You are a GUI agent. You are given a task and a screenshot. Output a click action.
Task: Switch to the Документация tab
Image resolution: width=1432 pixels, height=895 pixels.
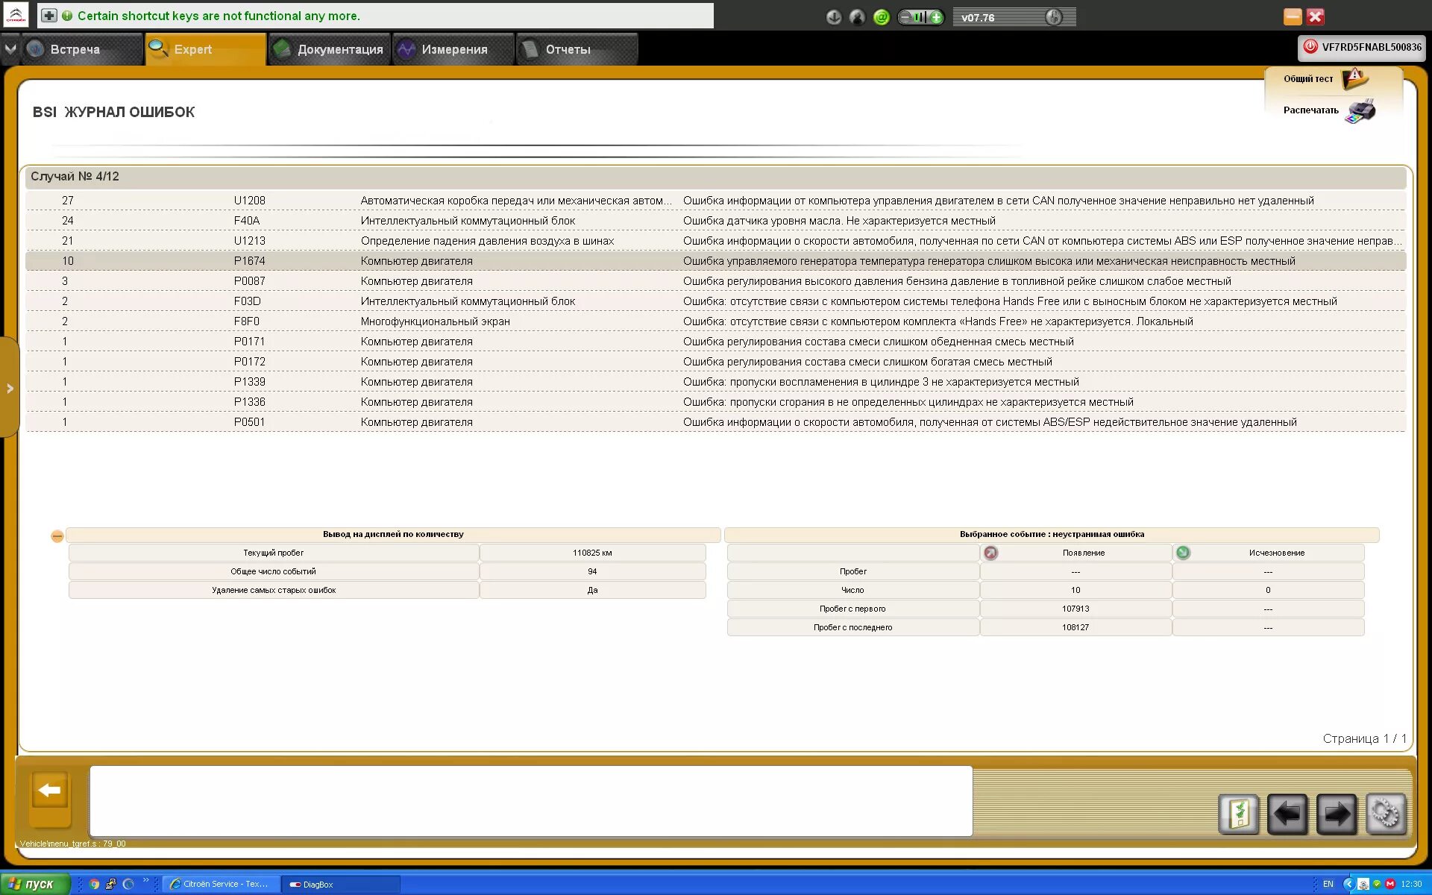tap(329, 49)
